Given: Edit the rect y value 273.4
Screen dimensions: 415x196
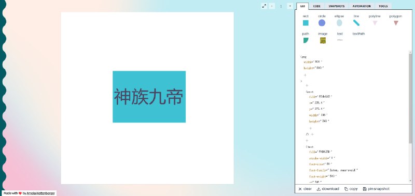Looking at the screenshot, I should [319, 109].
